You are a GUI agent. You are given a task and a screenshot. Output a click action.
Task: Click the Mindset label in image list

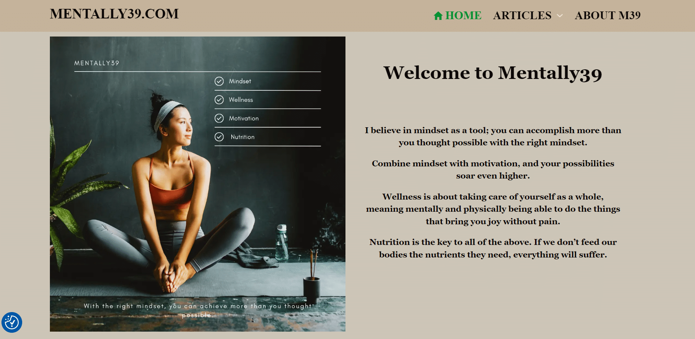coord(240,81)
